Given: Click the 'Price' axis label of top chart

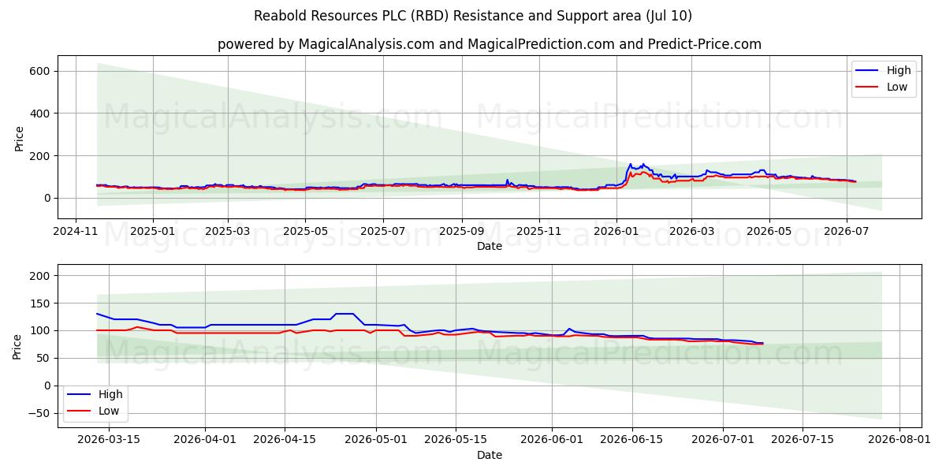Looking at the screenshot, I should (x=19, y=137).
